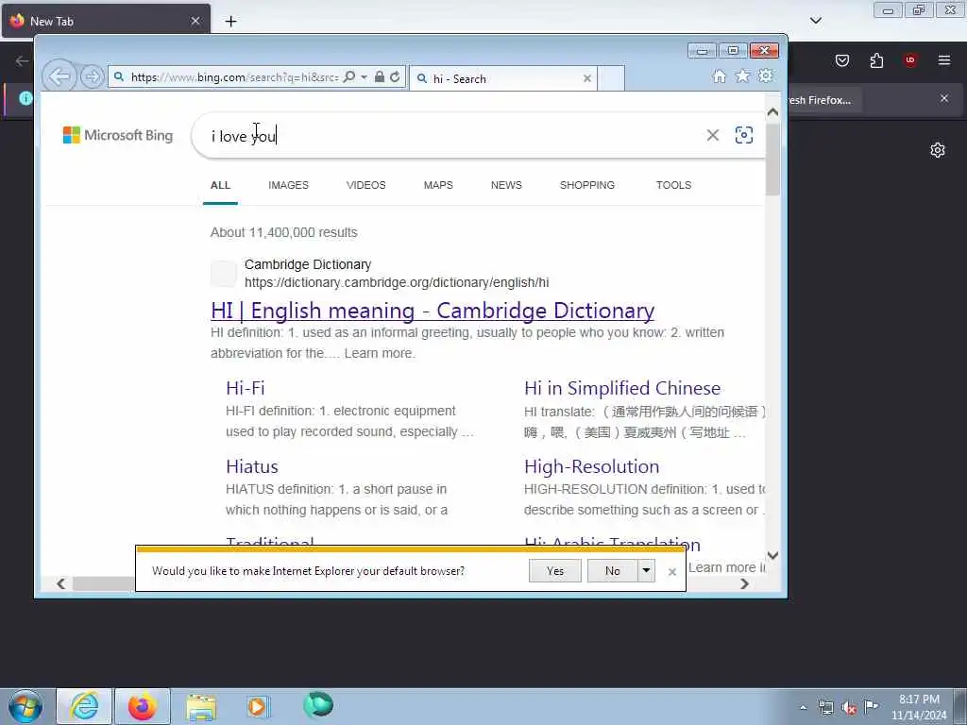The image size is (967, 725).
Task: Click the horizontal scrollbar left arrow
Action: 61,583
